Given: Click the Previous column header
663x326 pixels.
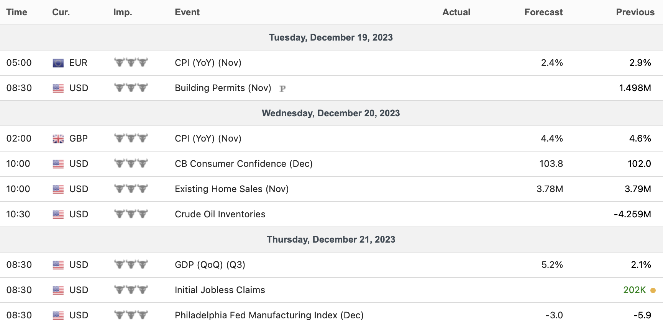Looking at the screenshot, I should [x=635, y=12].
